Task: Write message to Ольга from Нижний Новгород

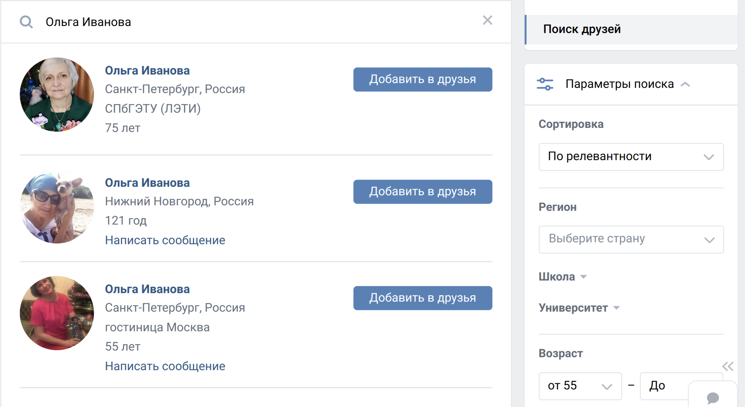Action: tap(165, 240)
